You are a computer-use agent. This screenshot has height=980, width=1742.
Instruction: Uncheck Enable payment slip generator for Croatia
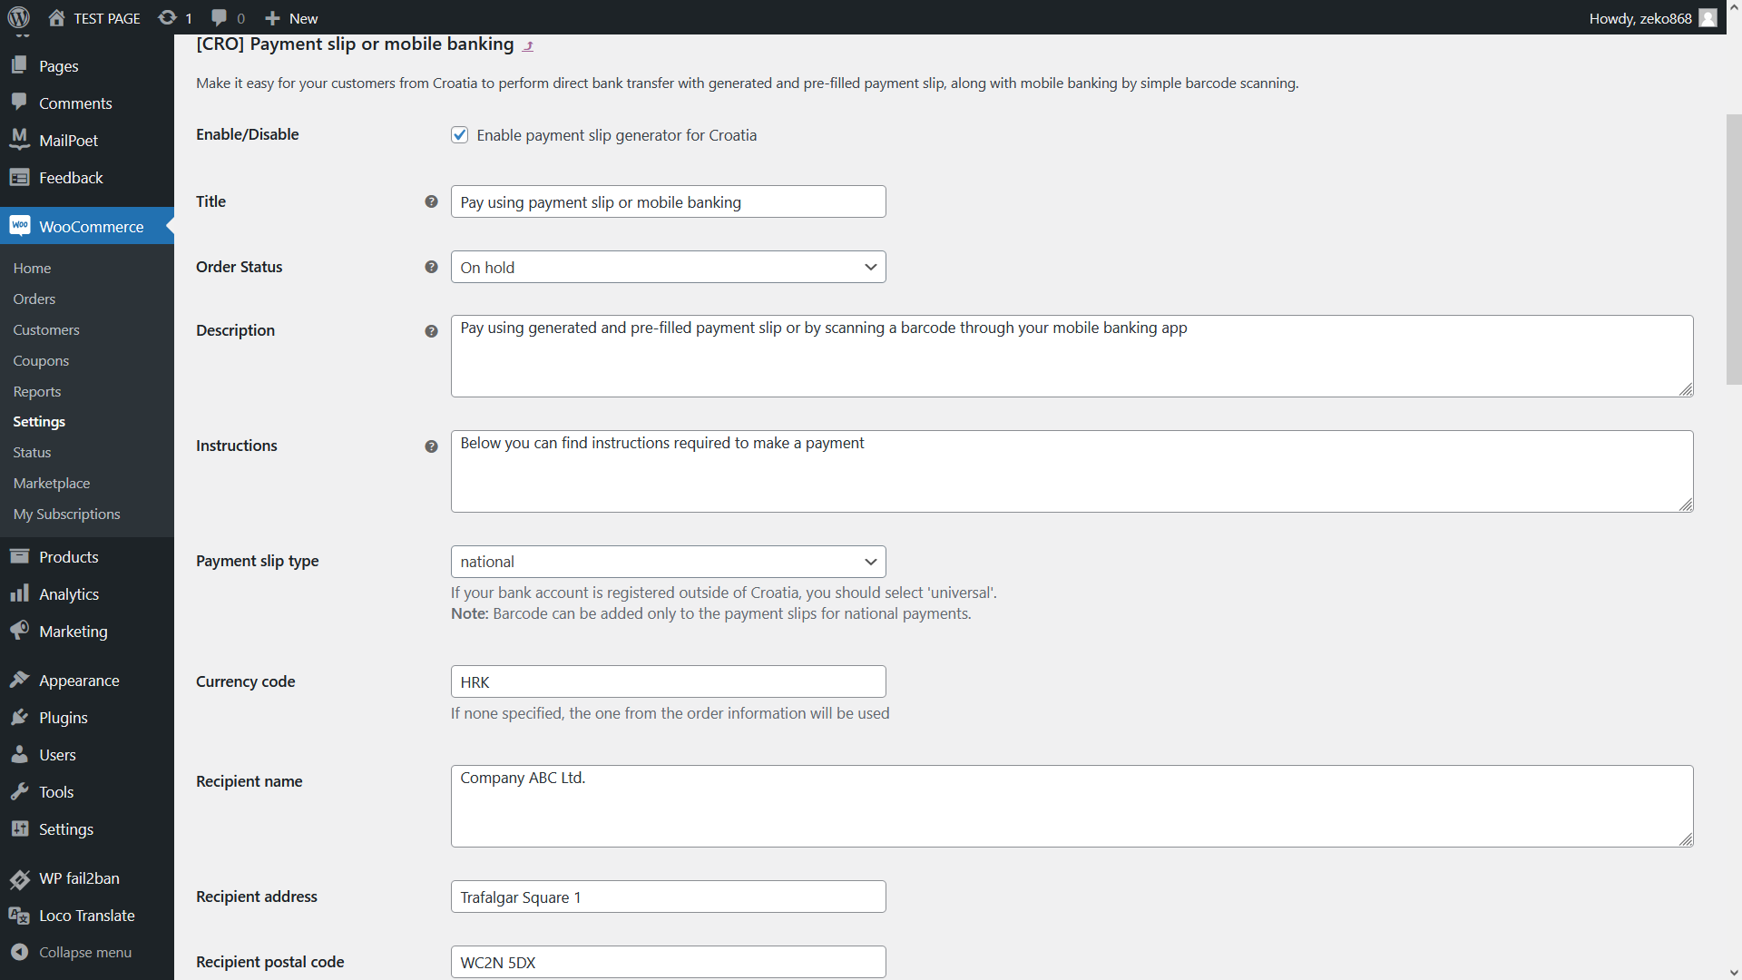(460, 135)
